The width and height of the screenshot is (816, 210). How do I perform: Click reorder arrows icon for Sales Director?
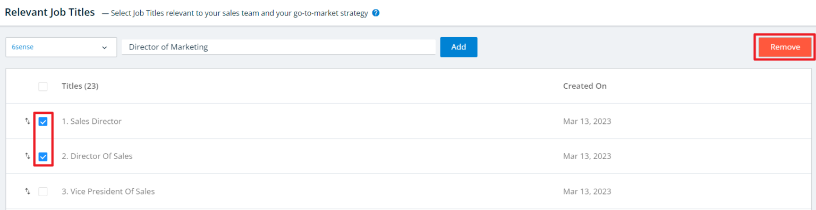(x=28, y=121)
